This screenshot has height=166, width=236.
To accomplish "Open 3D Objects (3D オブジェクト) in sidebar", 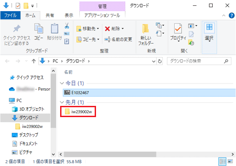I will [28, 109].
